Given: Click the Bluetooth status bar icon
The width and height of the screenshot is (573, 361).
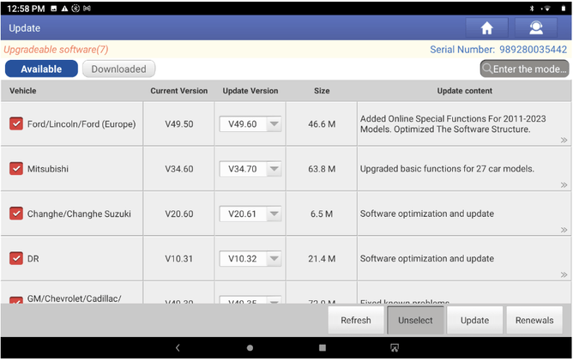Looking at the screenshot, I should (532, 9).
